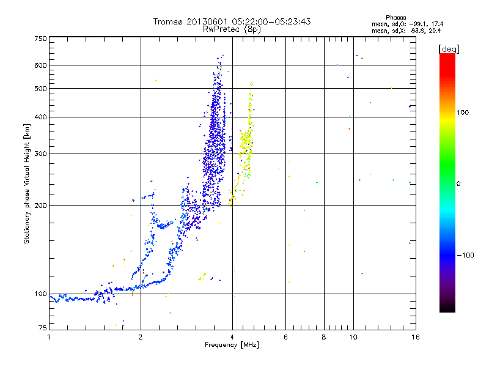Click the "[deg]" colorbar unit label
Image resolution: width=489 pixels, height=367 pixels.
click(x=449, y=49)
